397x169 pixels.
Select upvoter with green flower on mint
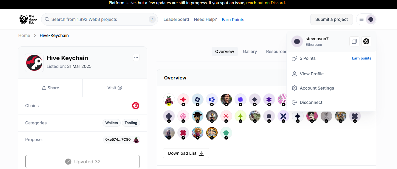pyautogui.click(x=226, y=133)
